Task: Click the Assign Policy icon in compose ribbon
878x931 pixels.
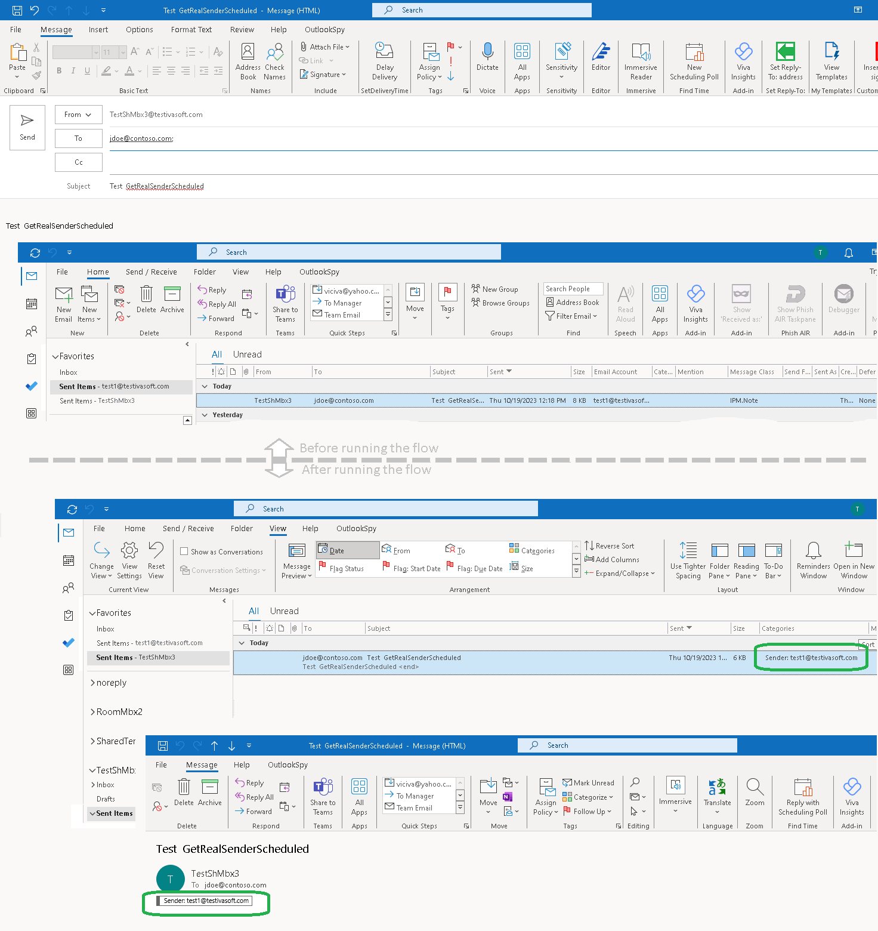Action: (x=429, y=61)
